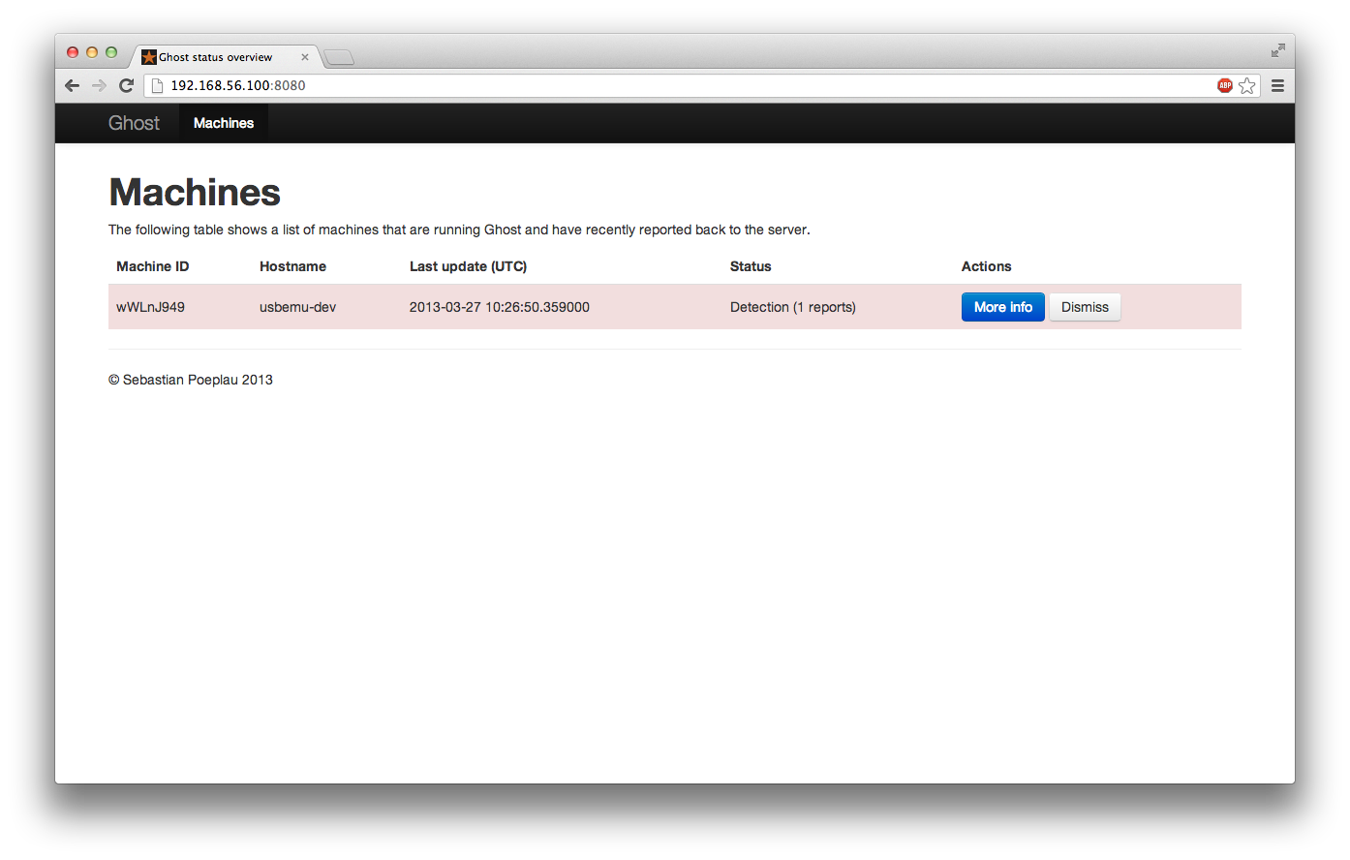Click the browser forward arrow
This screenshot has height=860, width=1350.
click(x=99, y=85)
